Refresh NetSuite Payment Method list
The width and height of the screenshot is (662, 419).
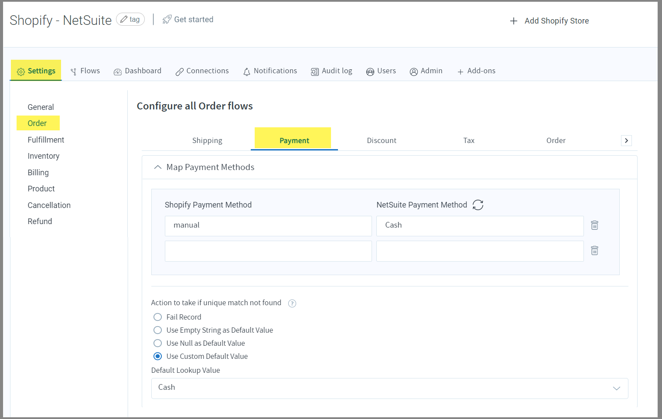tap(478, 205)
